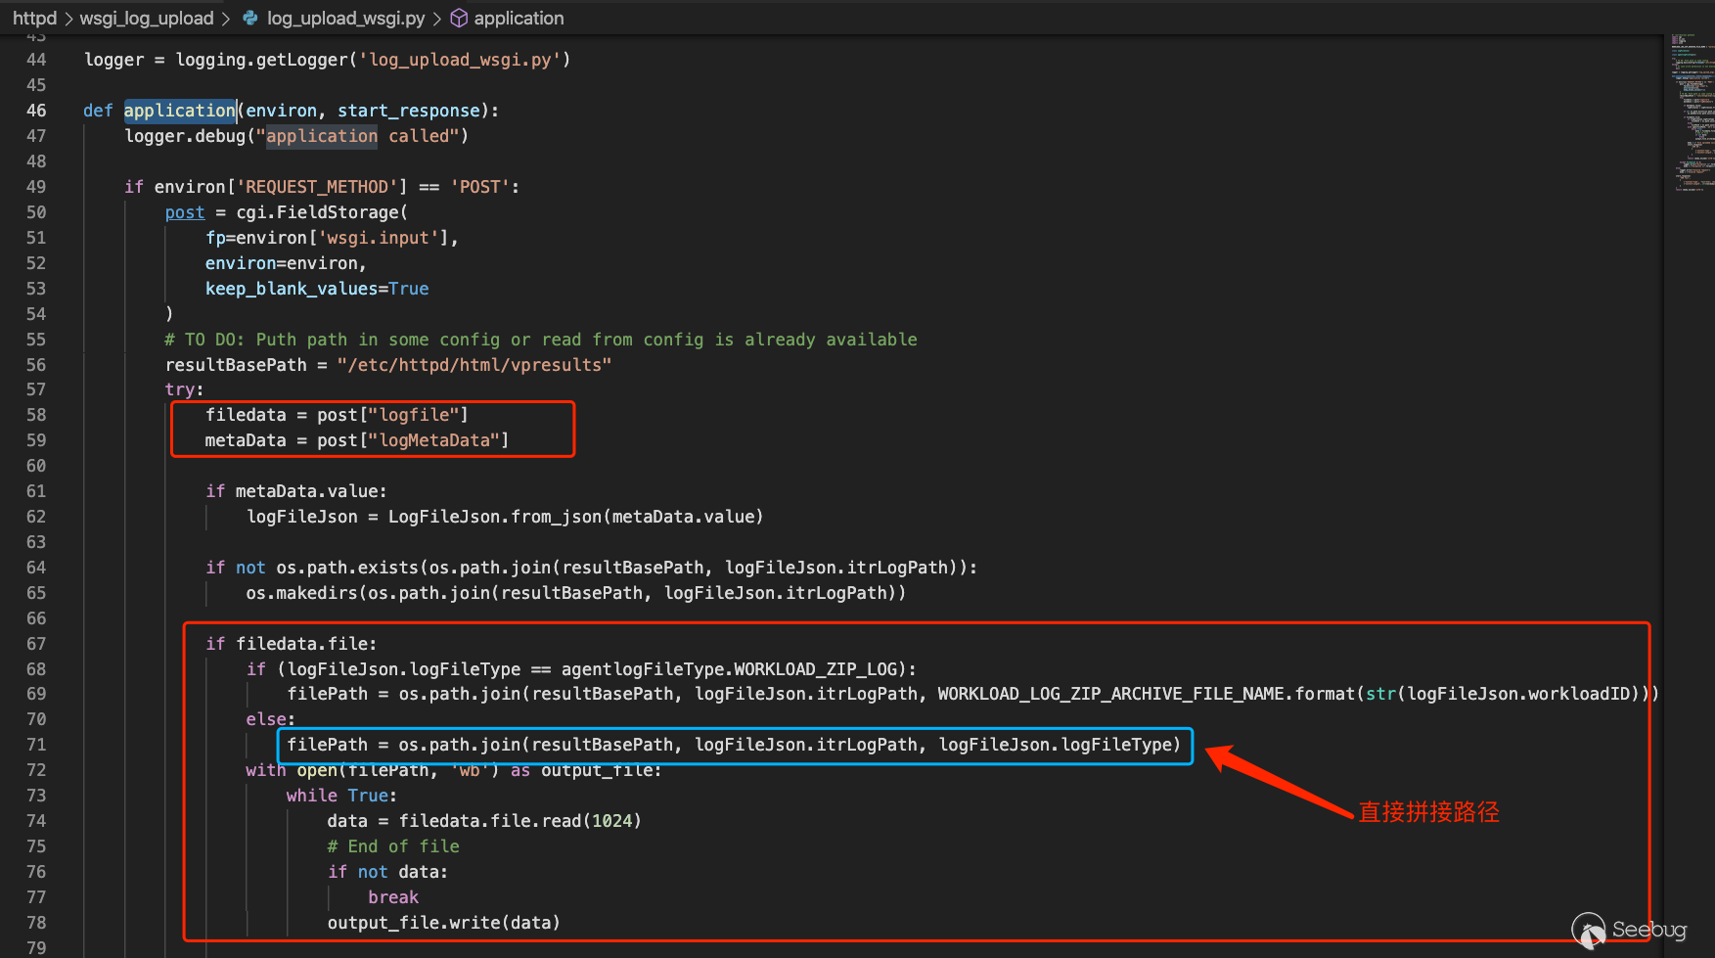Open the httpd breadcrumb folder
The height and width of the screenshot is (958, 1715).
(34, 19)
